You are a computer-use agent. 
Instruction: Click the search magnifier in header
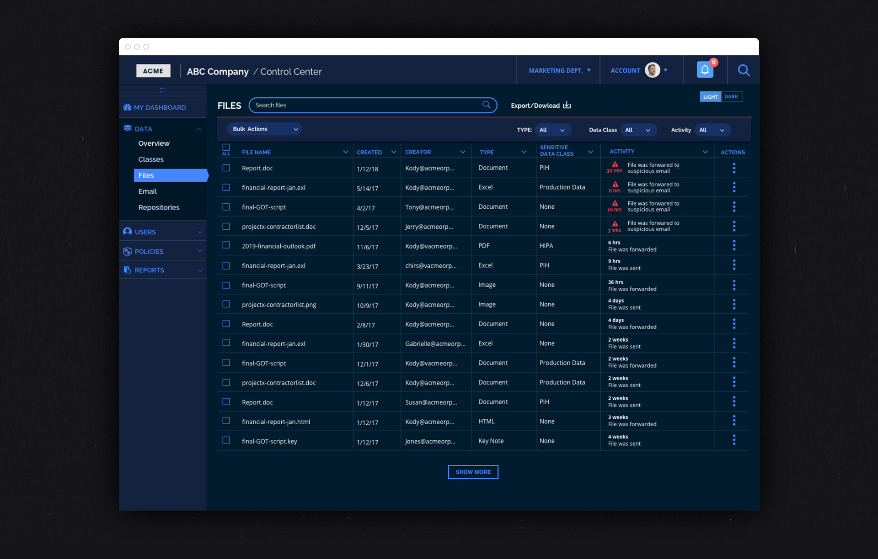click(744, 70)
